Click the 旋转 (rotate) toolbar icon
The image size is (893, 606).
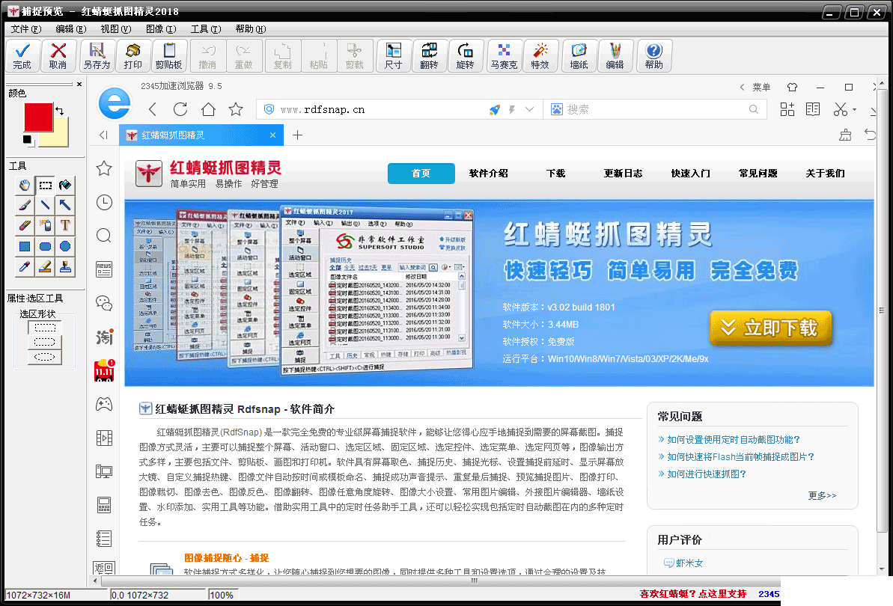pos(465,56)
